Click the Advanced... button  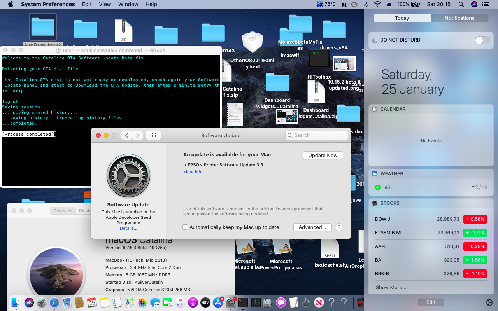(x=312, y=227)
